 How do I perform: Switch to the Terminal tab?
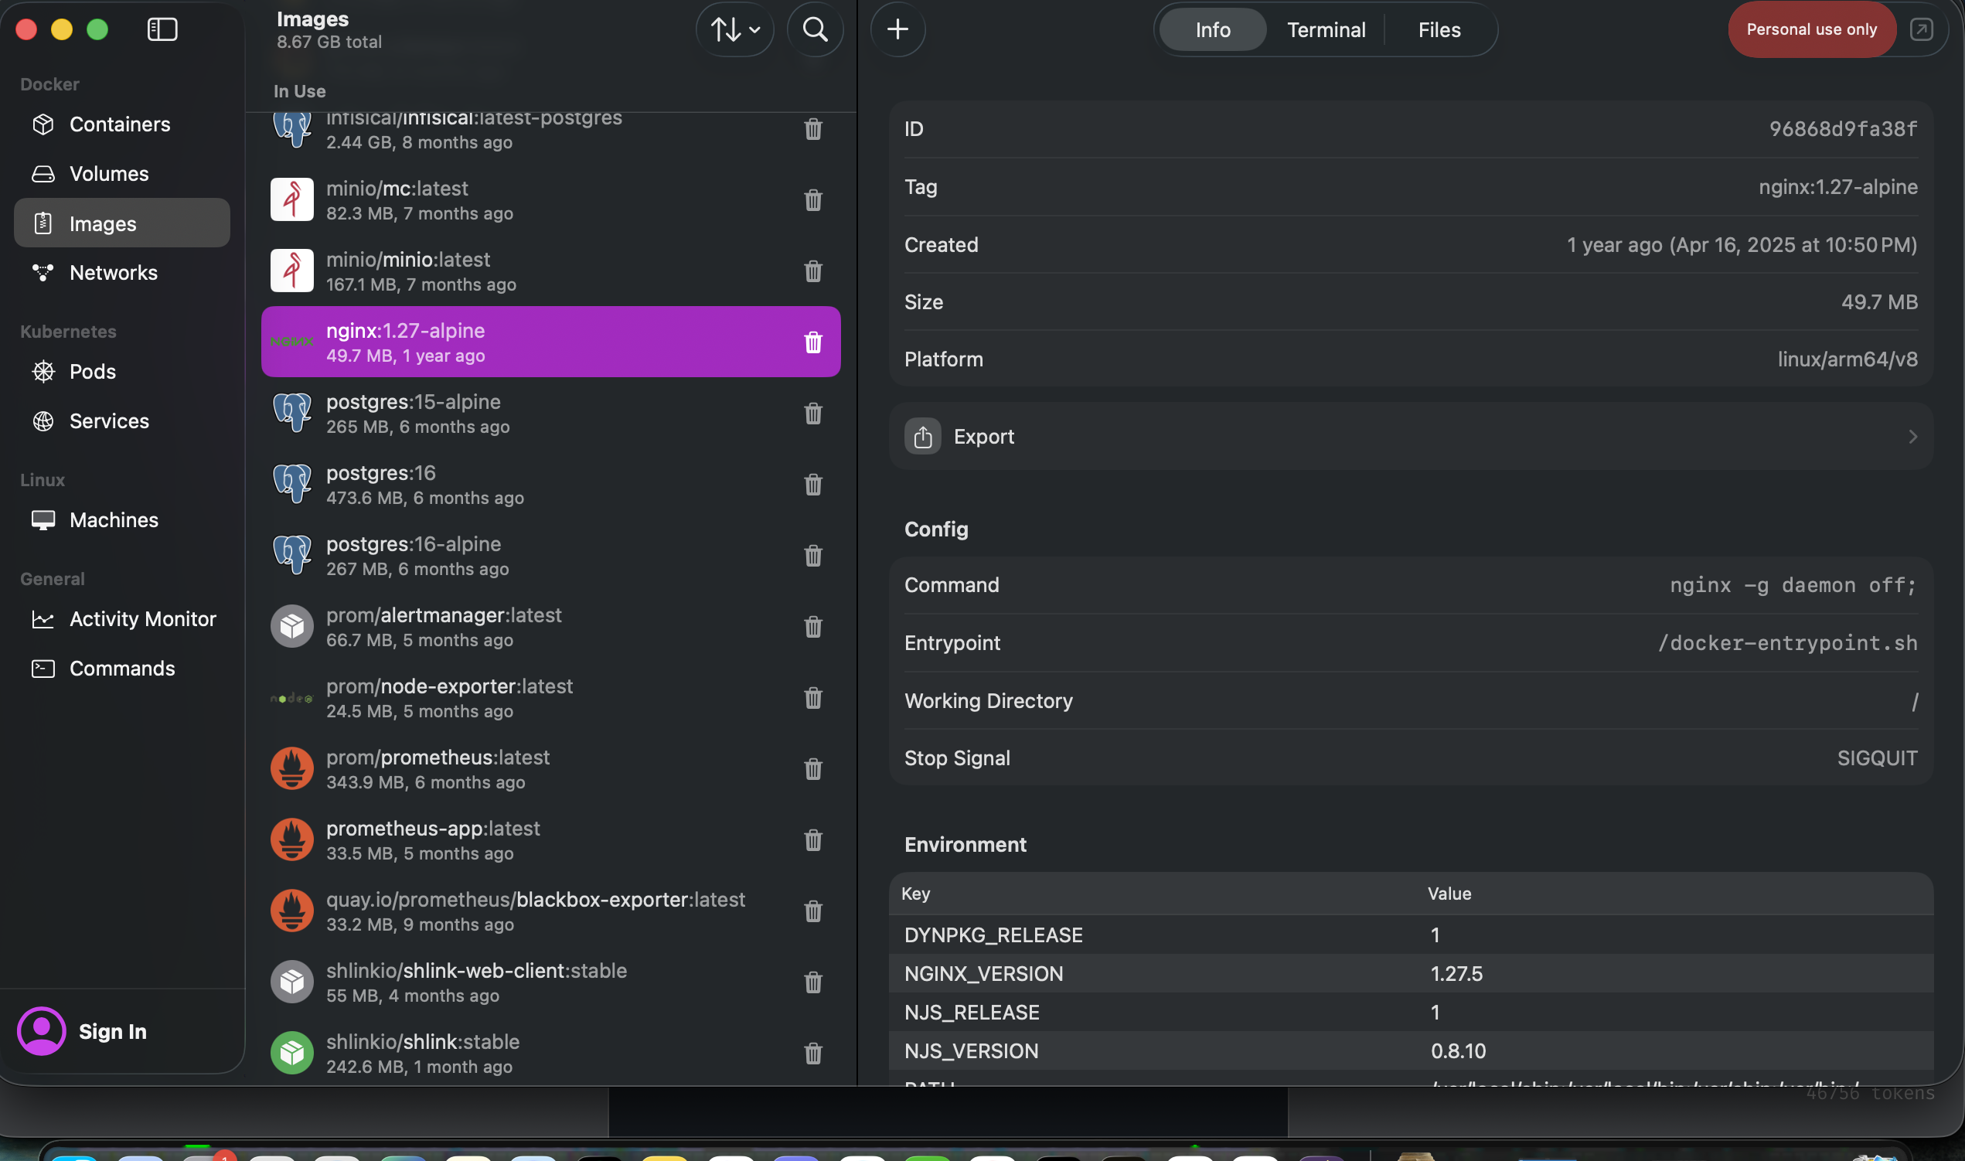point(1326,29)
